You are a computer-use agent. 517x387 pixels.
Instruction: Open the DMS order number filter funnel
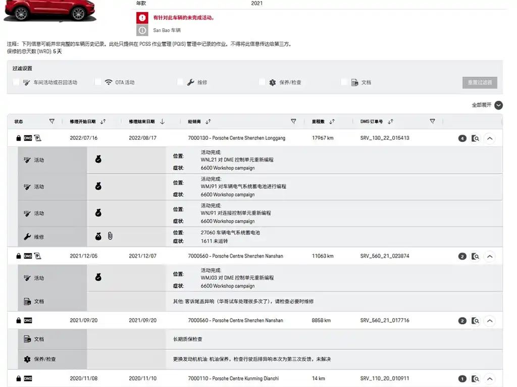click(432, 121)
